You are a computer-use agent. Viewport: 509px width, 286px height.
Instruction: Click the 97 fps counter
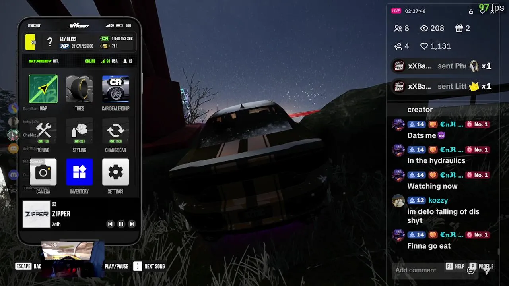point(491,8)
